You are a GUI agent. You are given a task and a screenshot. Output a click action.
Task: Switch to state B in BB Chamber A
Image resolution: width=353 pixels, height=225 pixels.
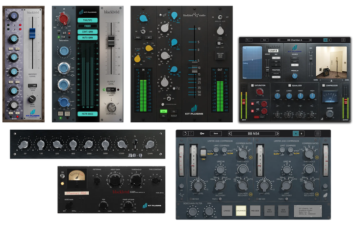pyautogui.click(x=329, y=40)
